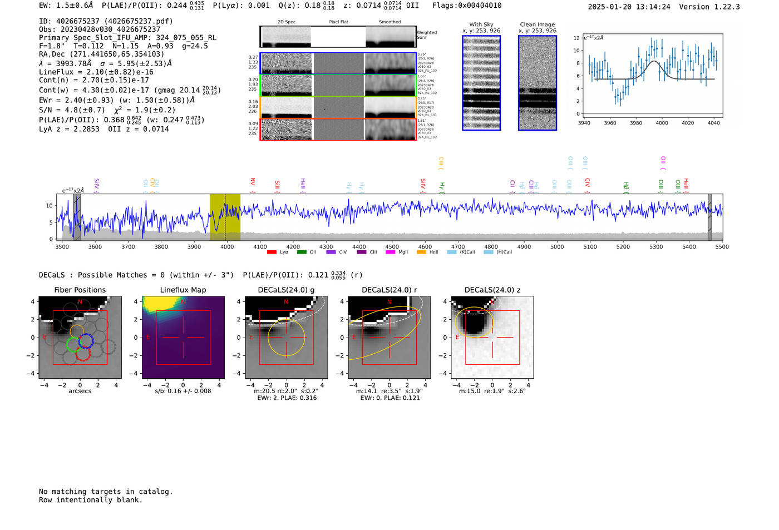Click the Cont(n) = 2.70(±0.15)e-17 text
This screenshot has height=530, width=779.
tap(94, 80)
